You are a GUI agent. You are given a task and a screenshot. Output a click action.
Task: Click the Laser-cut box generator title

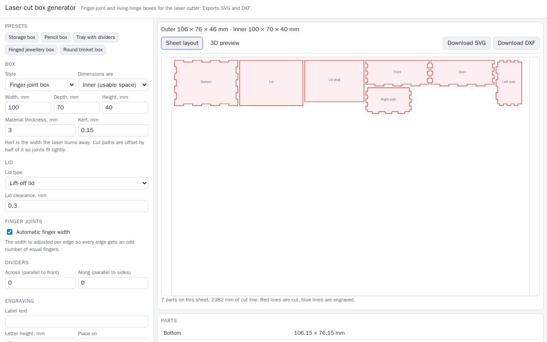coord(40,8)
